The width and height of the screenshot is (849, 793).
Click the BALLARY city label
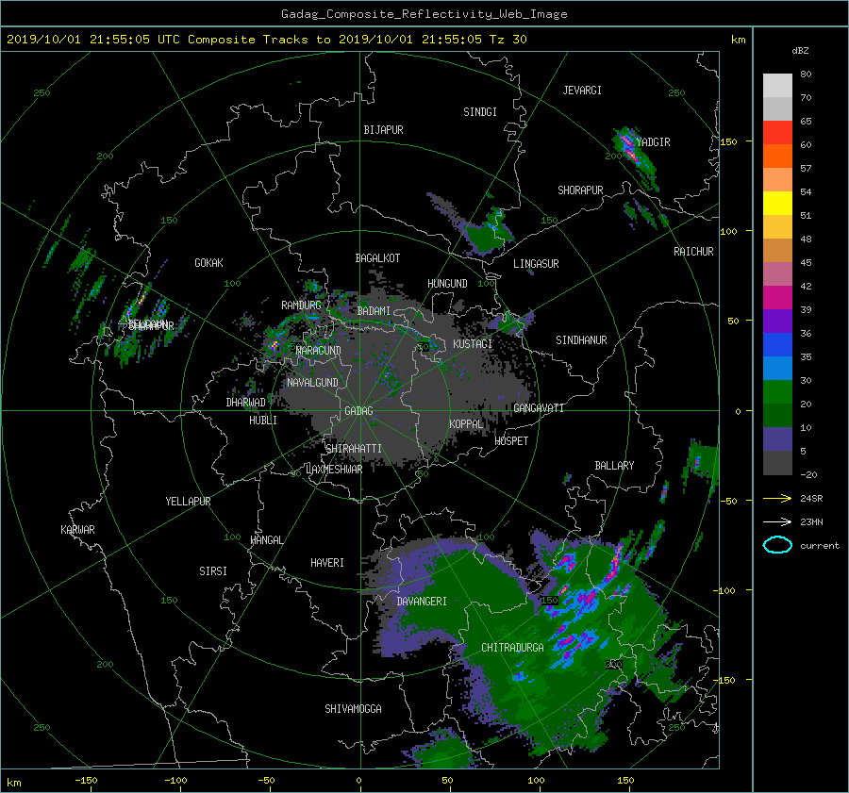(614, 466)
